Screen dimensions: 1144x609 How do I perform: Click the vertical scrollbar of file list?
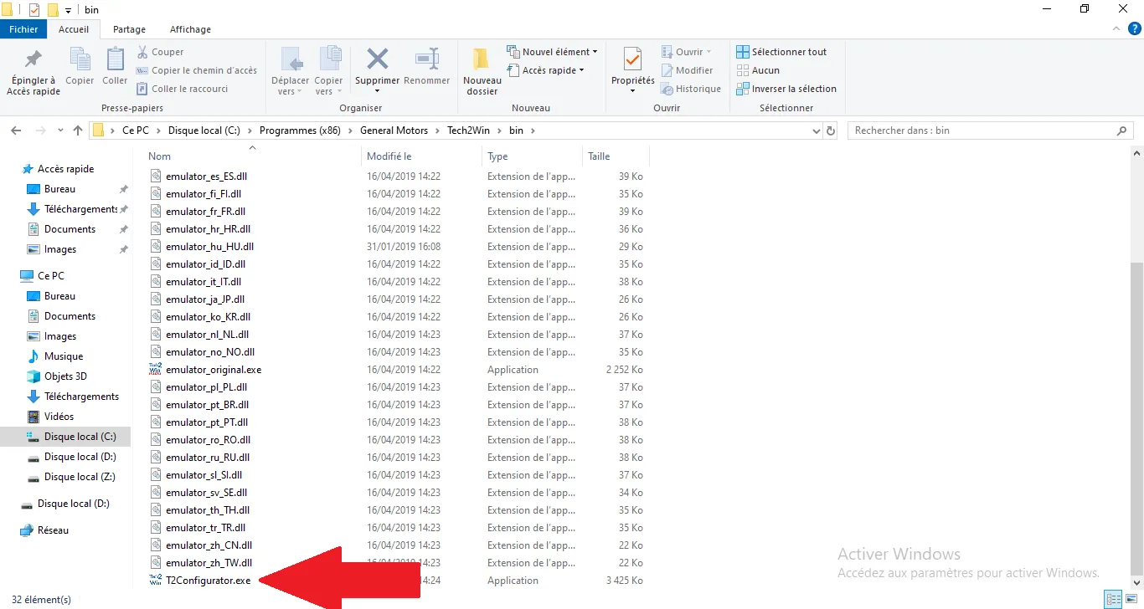click(x=1136, y=418)
